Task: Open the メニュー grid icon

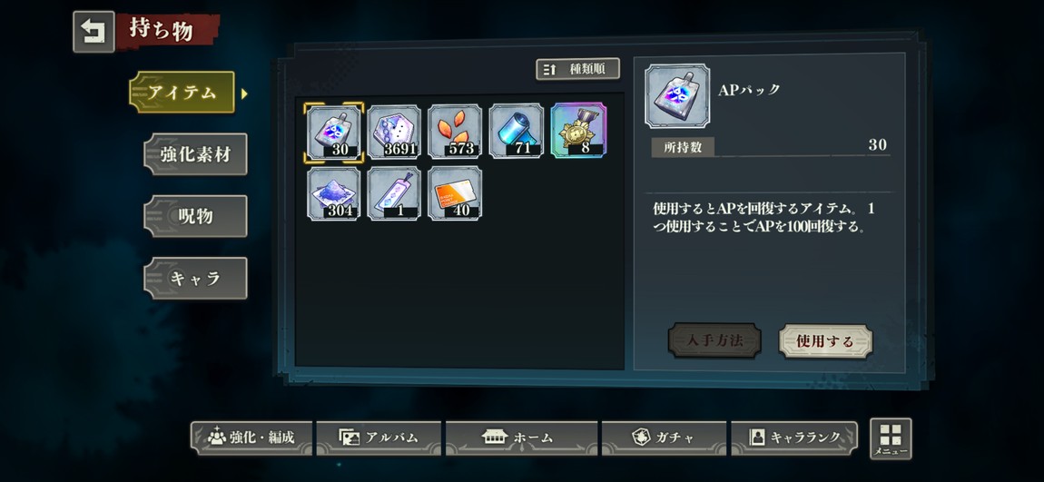Action: (x=891, y=438)
